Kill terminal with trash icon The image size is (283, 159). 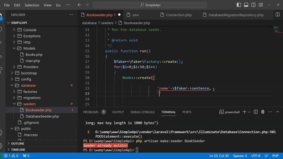click(x=263, y=112)
